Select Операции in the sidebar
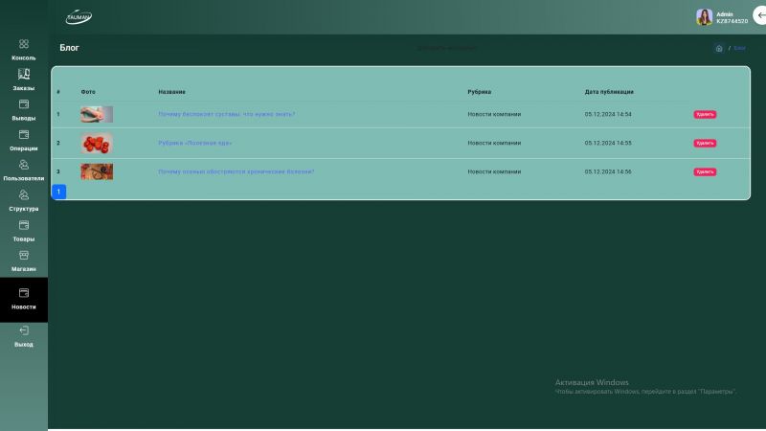The width and height of the screenshot is (766, 431). (x=24, y=135)
